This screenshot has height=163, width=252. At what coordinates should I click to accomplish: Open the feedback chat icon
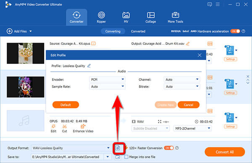210,4
